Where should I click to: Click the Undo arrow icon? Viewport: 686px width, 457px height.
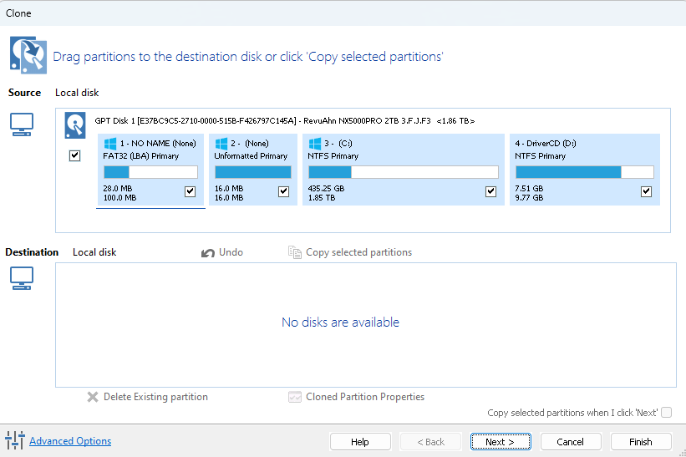(x=208, y=253)
